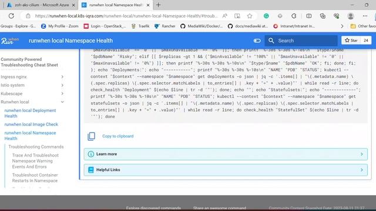Click the star count 24

click(366, 40)
